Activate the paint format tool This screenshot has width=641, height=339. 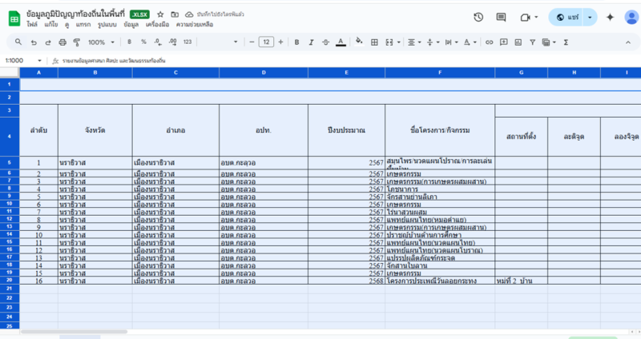(76, 42)
